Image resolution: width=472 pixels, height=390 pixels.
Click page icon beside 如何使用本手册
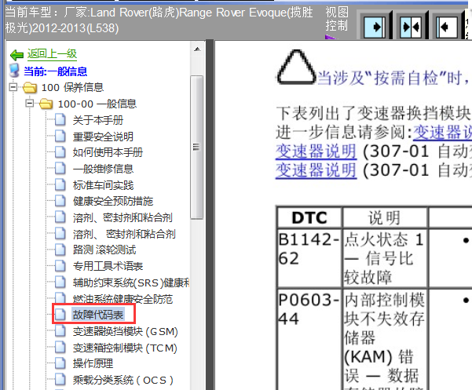[x=60, y=152]
